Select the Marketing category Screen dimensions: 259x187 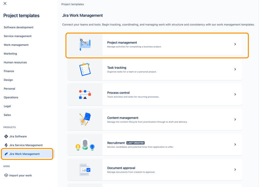point(10,54)
